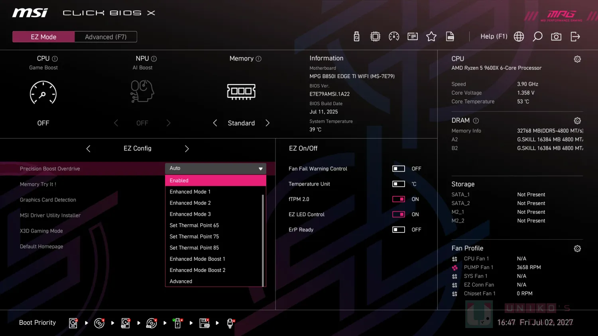598x336 pixels.
Task: Select the first hard disk boot priority icon
Action: 73,323
